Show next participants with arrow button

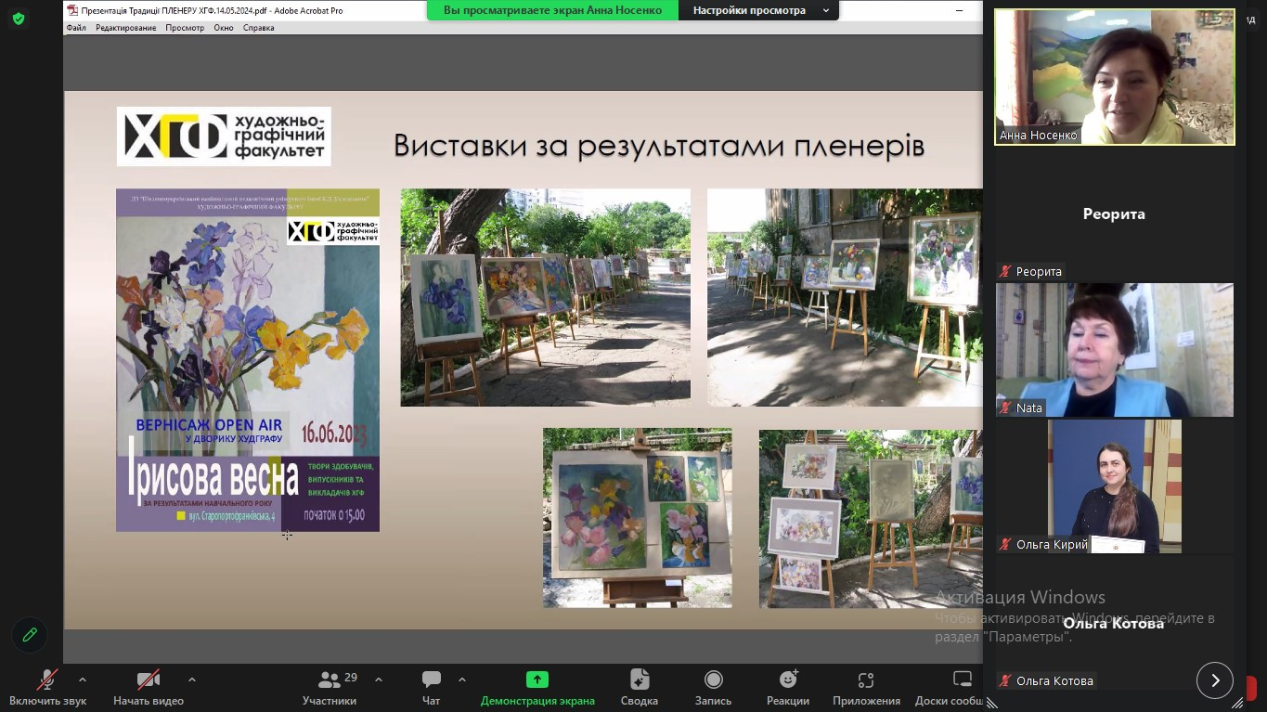[x=1214, y=680]
